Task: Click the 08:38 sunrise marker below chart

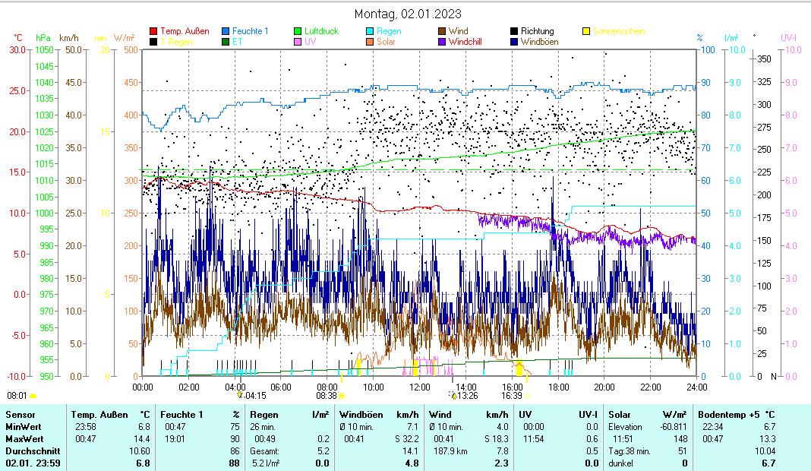Action: pyautogui.click(x=327, y=396)
